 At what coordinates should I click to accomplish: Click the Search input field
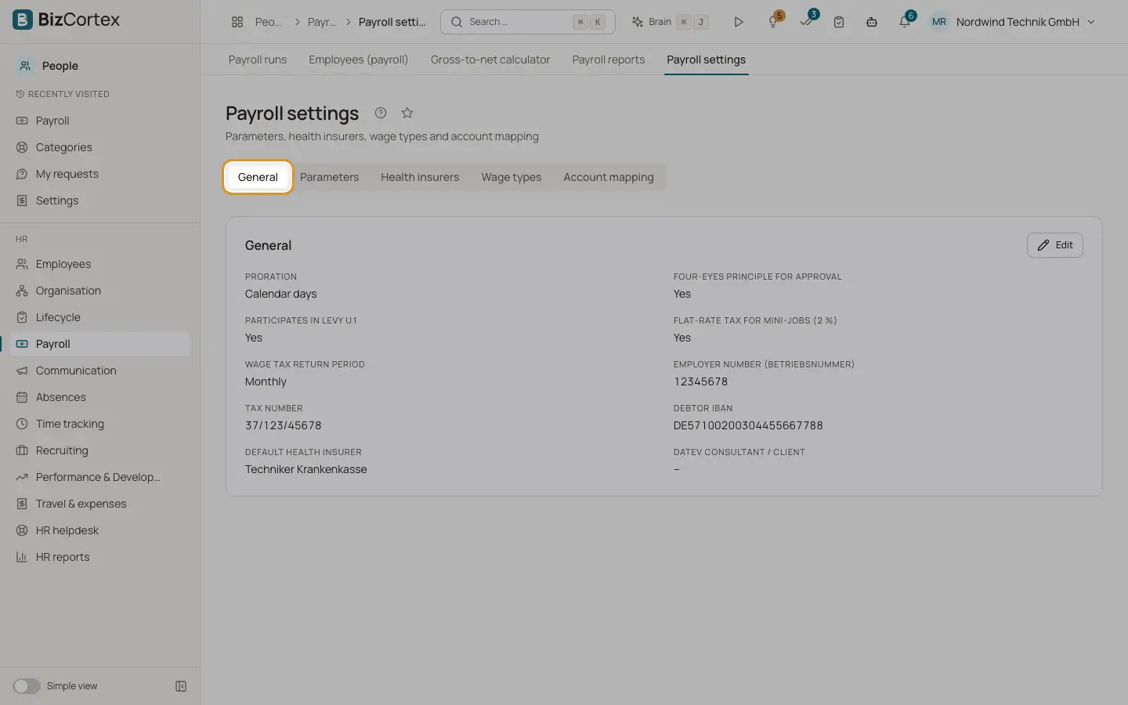528,22
